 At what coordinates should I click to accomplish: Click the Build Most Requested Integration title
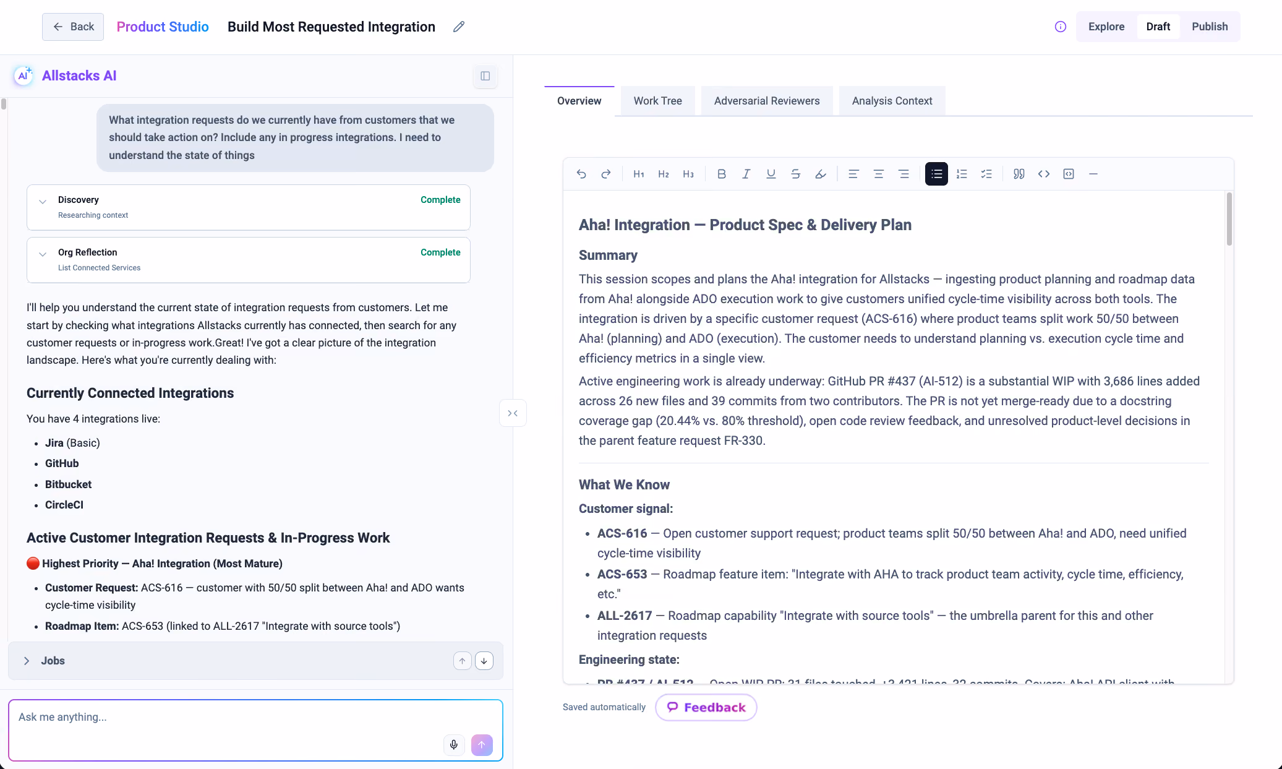pyautogui.click(x=331, y=27)
